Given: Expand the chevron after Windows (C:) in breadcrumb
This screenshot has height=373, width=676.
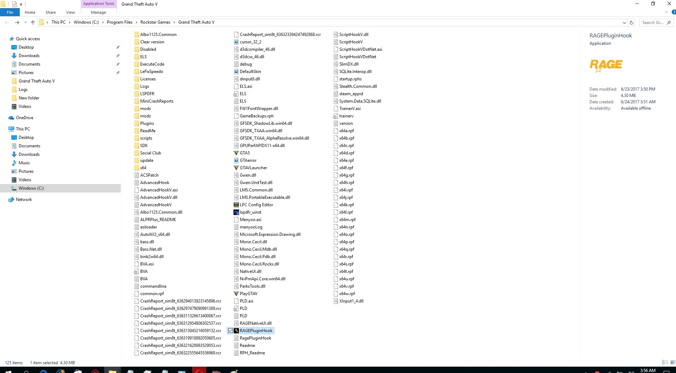Looking at the screenshot, I should coord(103,22).
